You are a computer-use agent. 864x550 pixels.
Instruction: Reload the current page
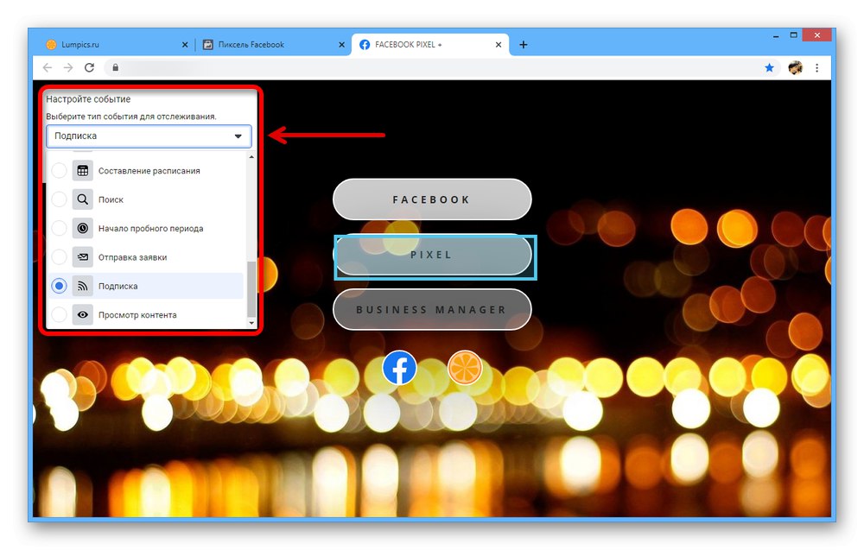tap(89, 67)
